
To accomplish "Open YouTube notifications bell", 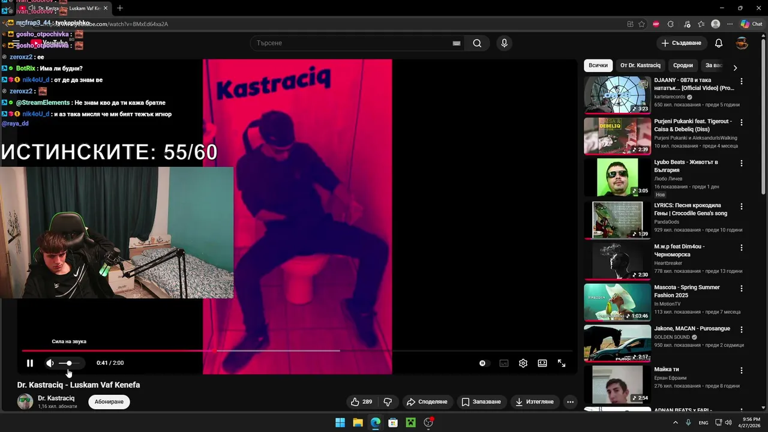I will (x=719, y=43).
